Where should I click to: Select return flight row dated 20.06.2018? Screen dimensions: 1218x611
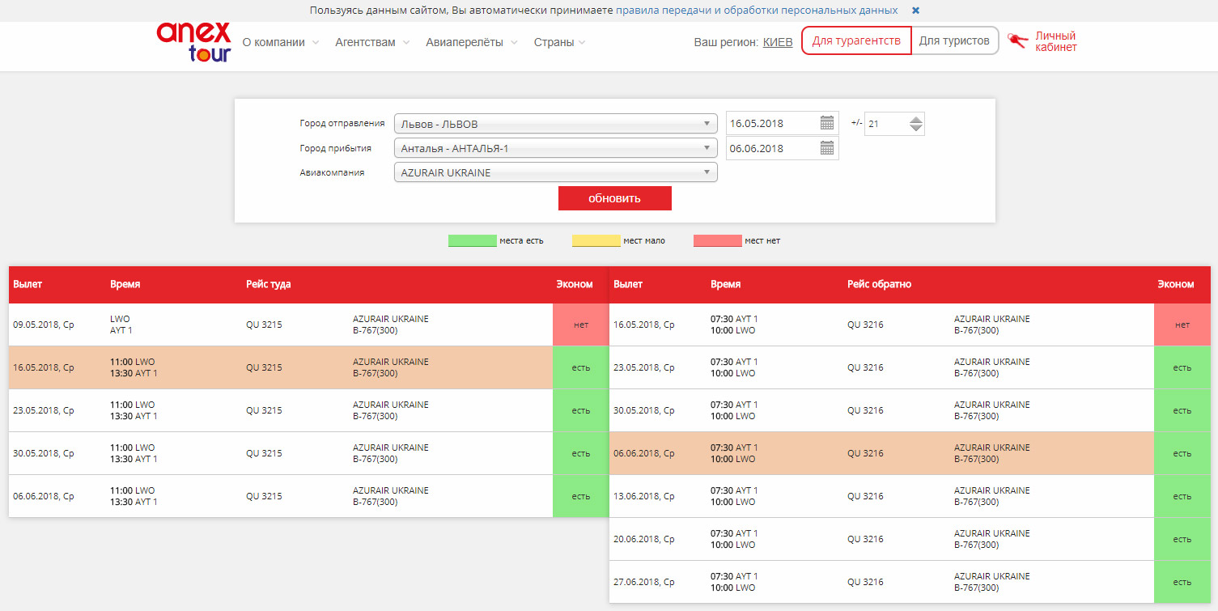(x=910, y=539)
